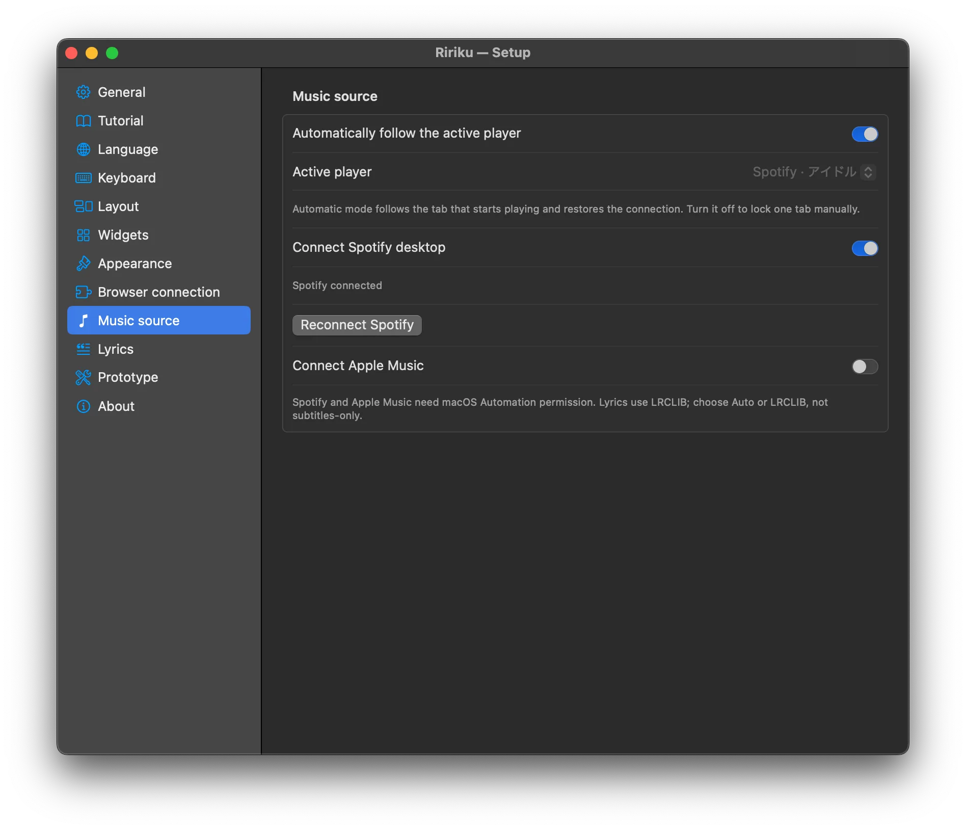
Task: Click the Reconnect Spotify button
Action: [x=357, y=325]
